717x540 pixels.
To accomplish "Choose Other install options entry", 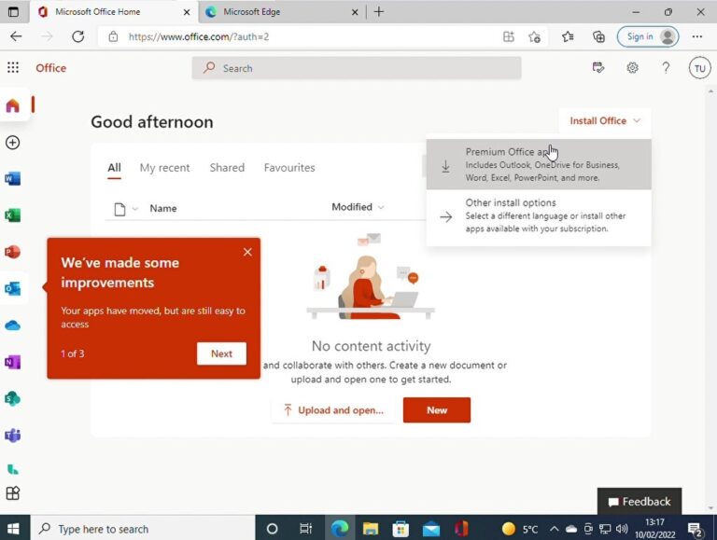I will [539, 215].
